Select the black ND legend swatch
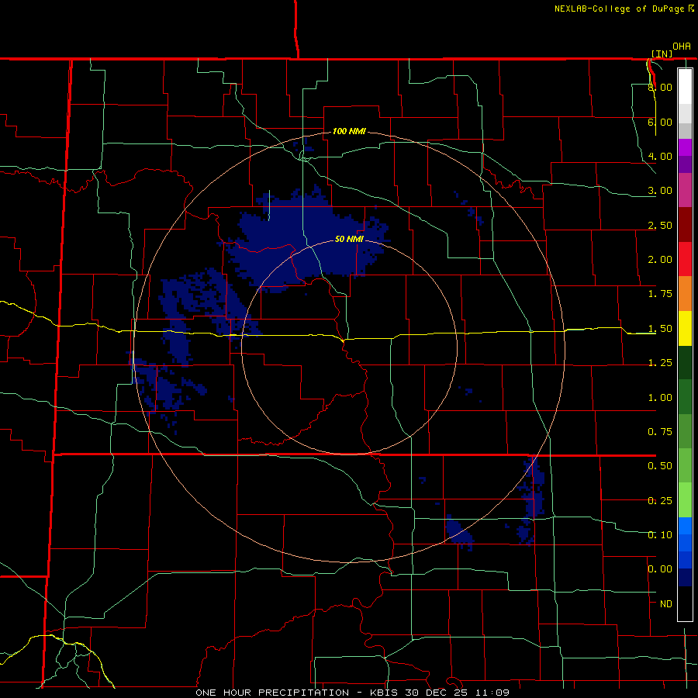Screen dimensions: 698x698 tap(685, 603)
